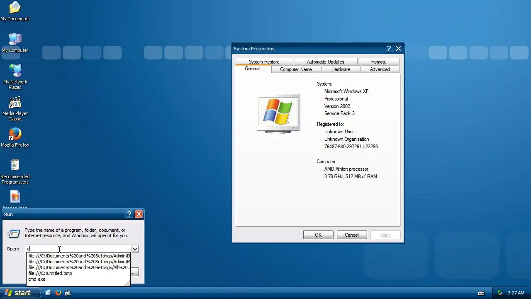The image size is (531, 299).
Task: Switch to the Automatic Updates tab
Action: pos(325,62)
